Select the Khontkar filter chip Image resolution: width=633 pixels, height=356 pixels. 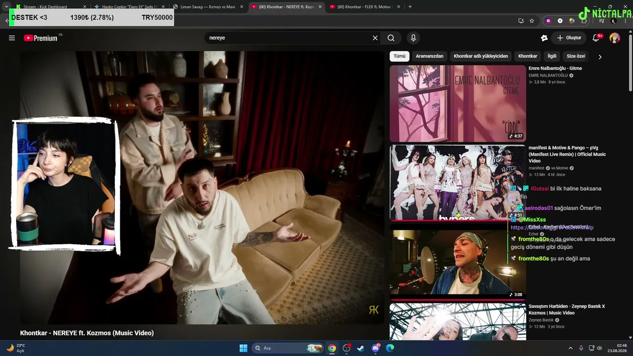coord(528,56)
